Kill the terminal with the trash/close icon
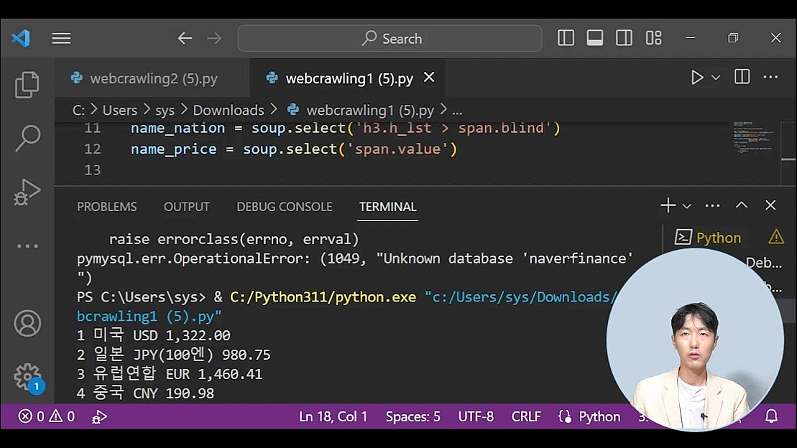 pos(770,205)
